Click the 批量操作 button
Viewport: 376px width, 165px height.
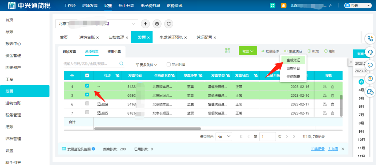[270, 51]
